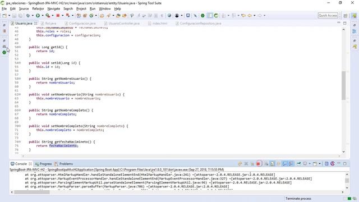Click the Remove All Terminated Launches icon

click(x=246, y=164)
